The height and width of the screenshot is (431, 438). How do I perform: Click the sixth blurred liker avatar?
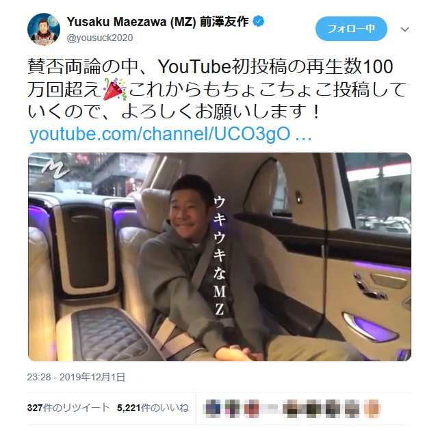pyautogui.click(x=314, y=408)
